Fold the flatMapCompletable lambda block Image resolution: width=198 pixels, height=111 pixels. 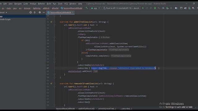(54, 37)
